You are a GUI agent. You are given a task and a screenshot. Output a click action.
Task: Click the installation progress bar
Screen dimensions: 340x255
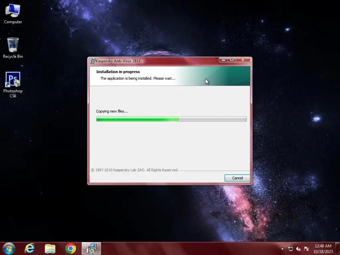tap(171, 119)
